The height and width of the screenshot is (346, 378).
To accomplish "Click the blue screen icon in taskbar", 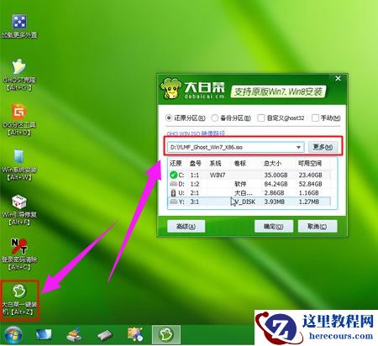I will [x=44, y=334].
